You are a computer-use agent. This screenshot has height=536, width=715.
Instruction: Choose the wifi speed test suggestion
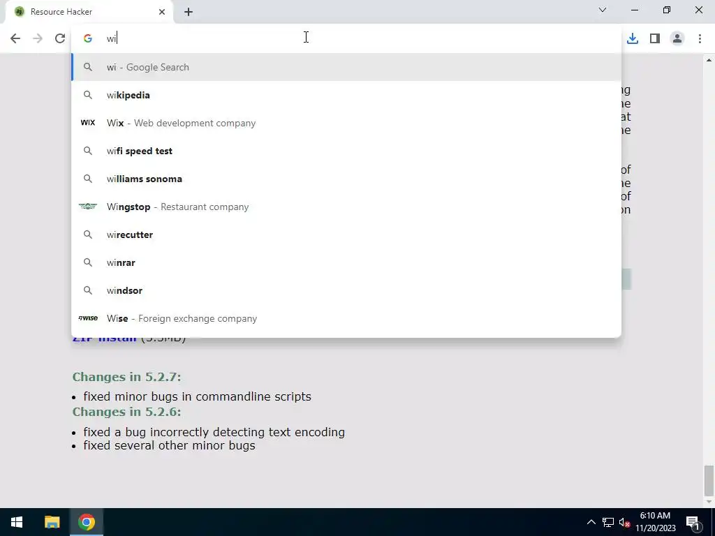coord(346,151)
